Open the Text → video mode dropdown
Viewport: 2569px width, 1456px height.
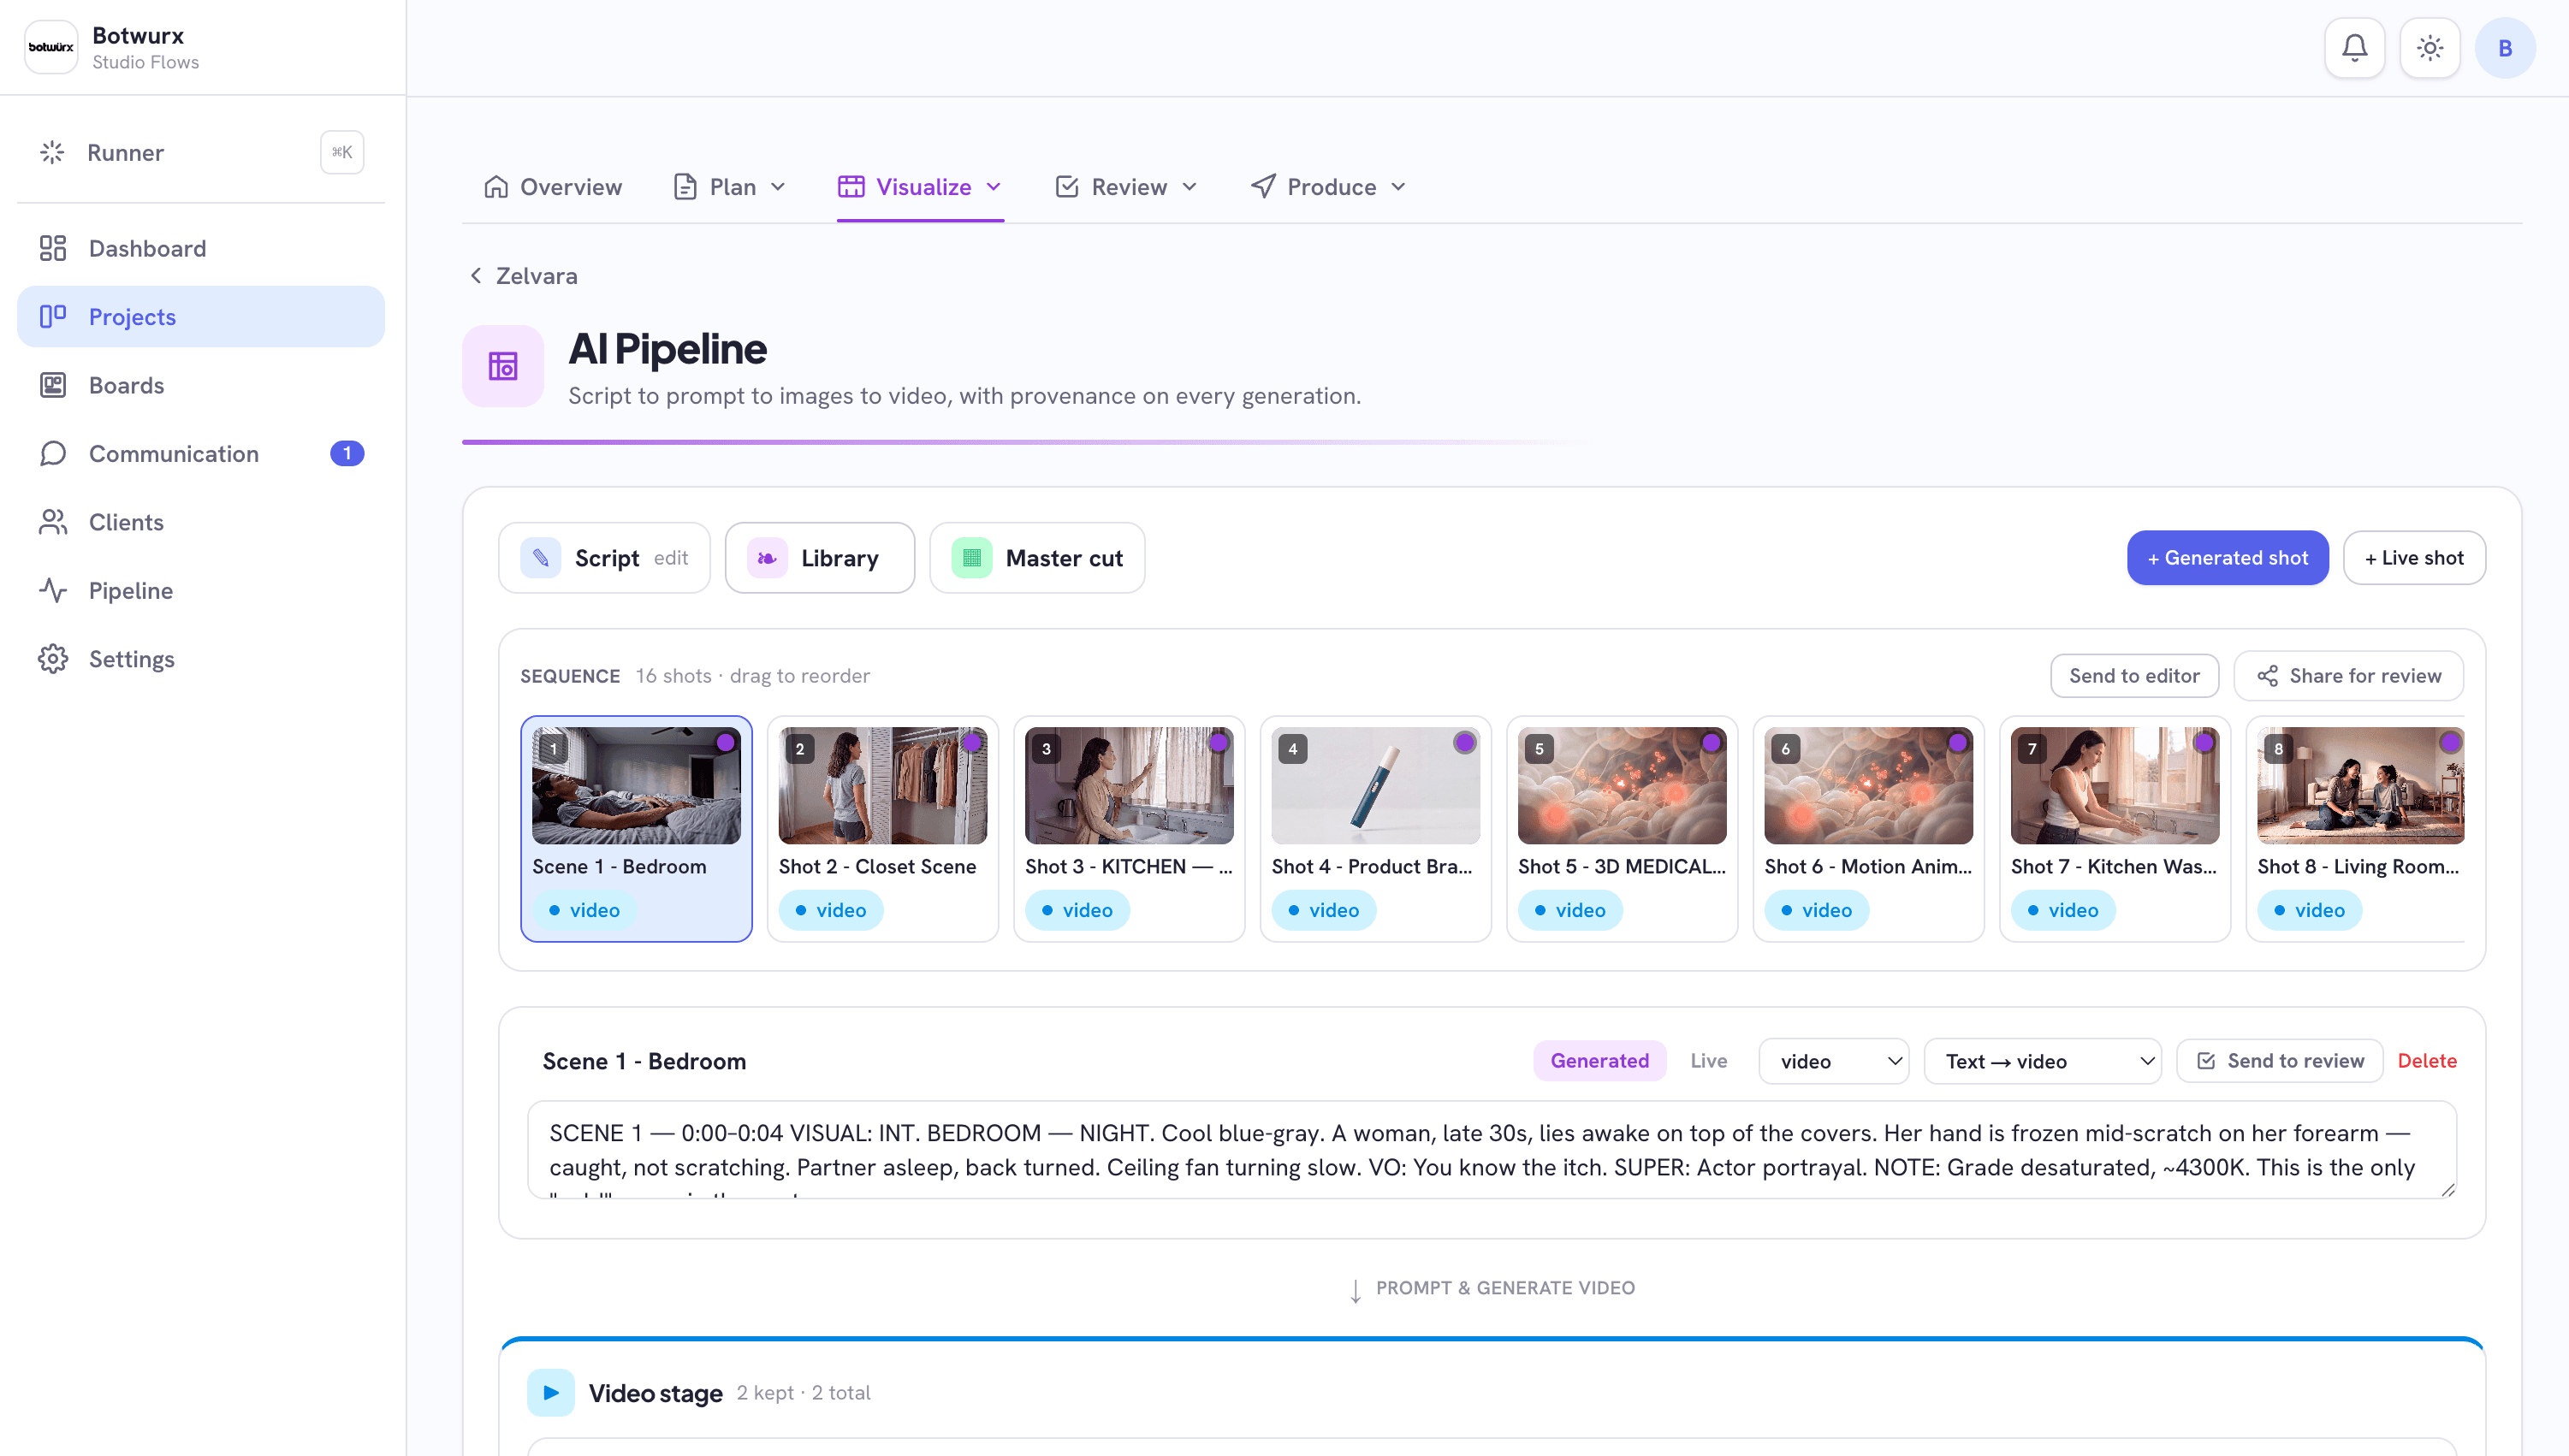pos(2043,1061)
